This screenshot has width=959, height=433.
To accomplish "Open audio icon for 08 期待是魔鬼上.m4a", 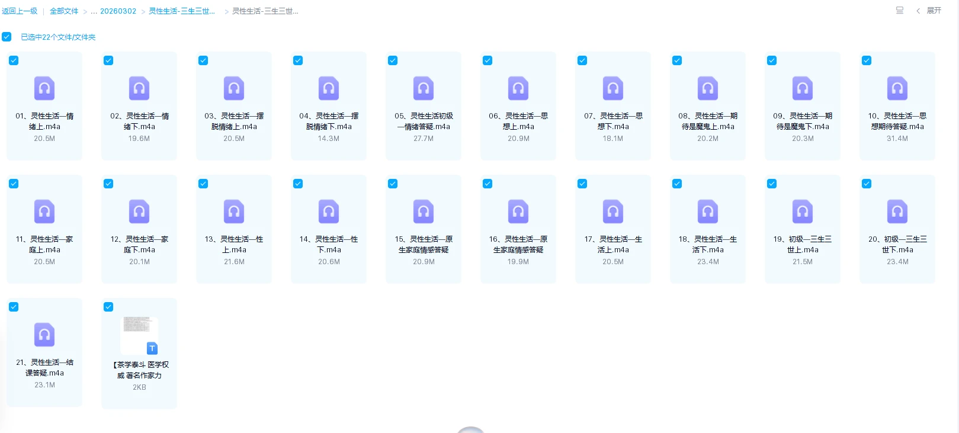I will 708,88.
